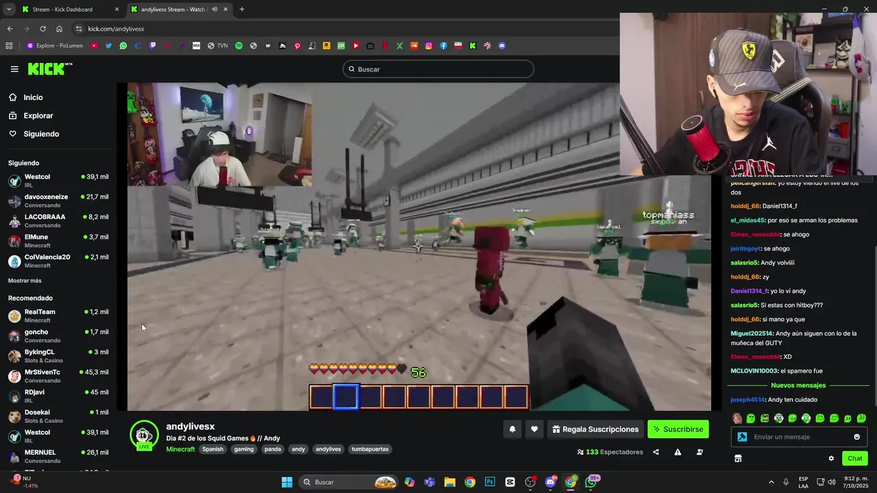Open the ElMune channel

click(58, 241)
